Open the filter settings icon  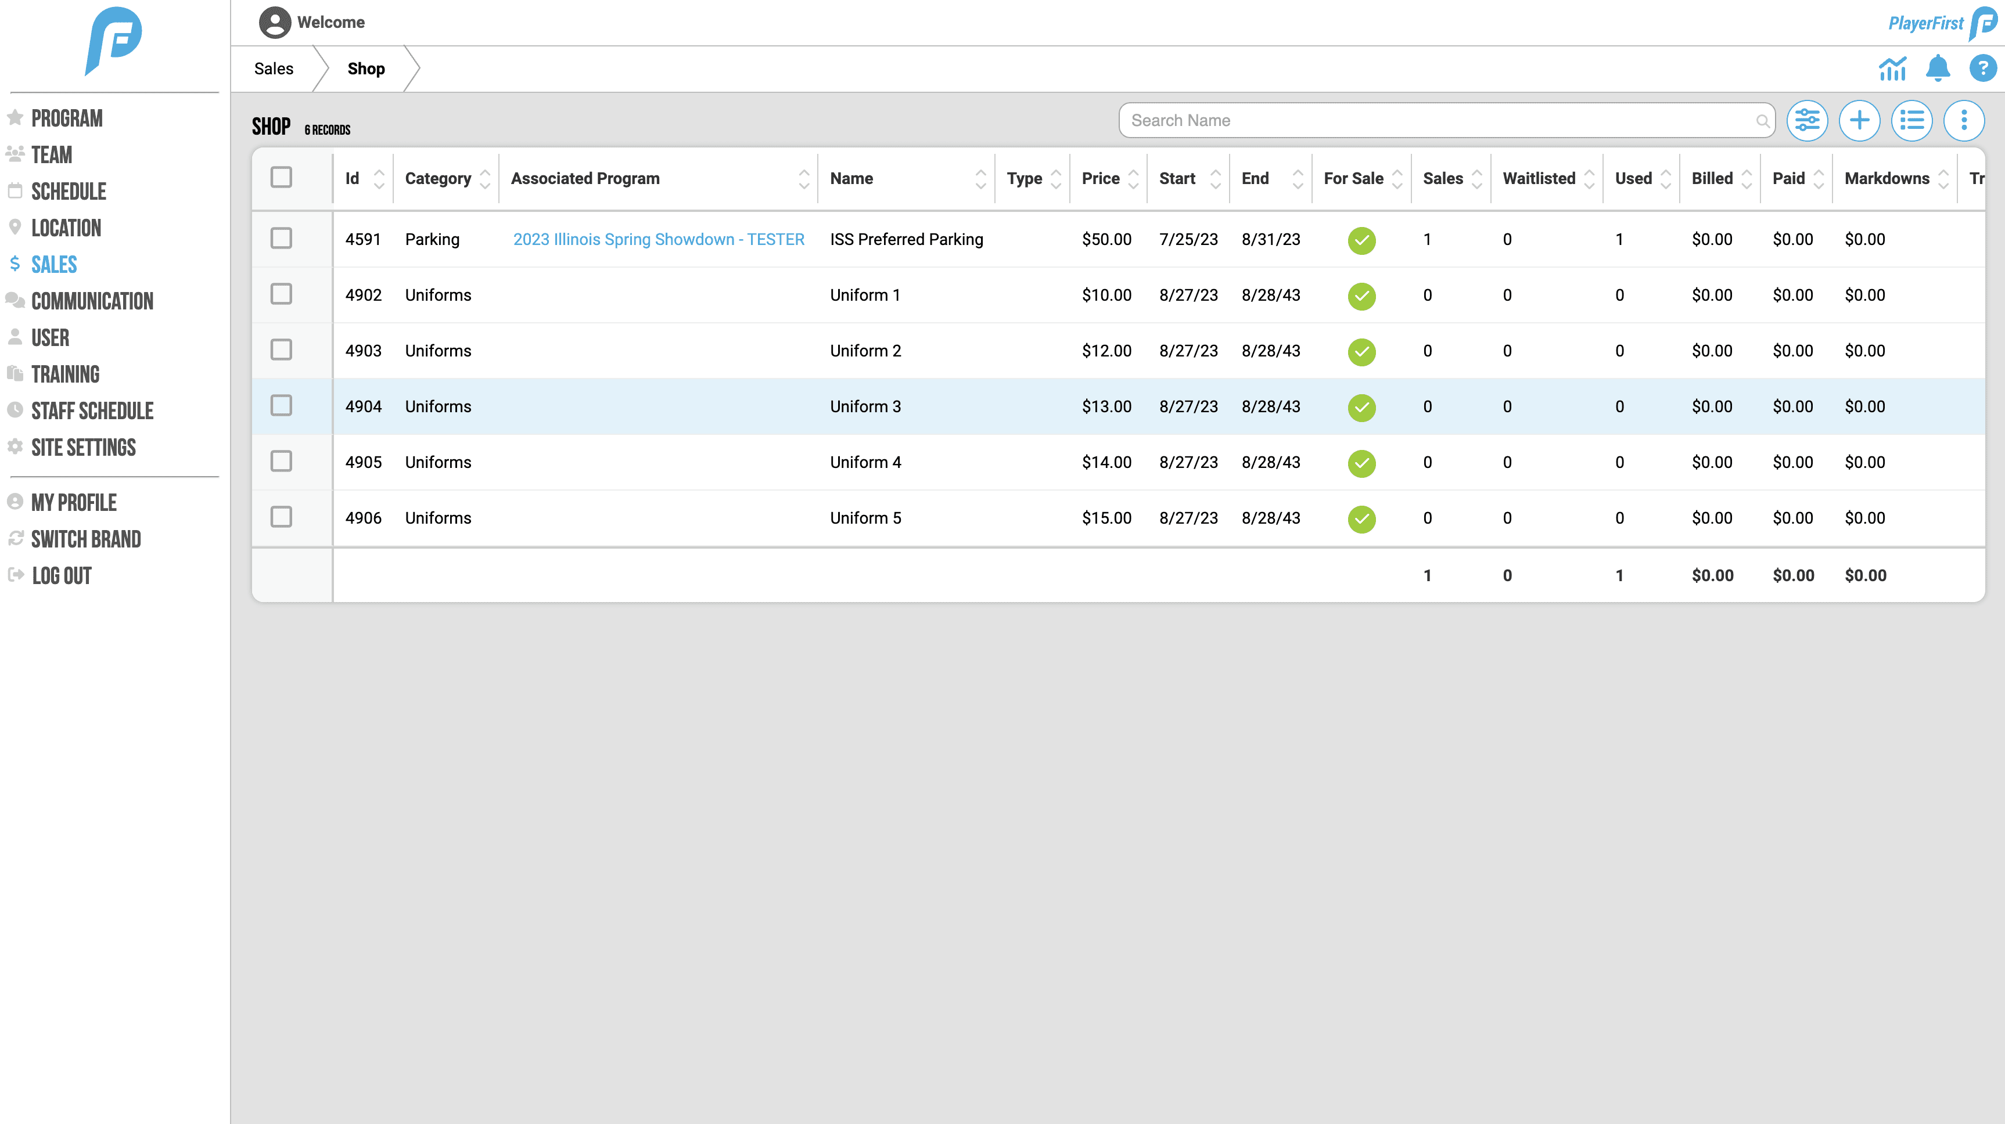tap(1806, 121)
